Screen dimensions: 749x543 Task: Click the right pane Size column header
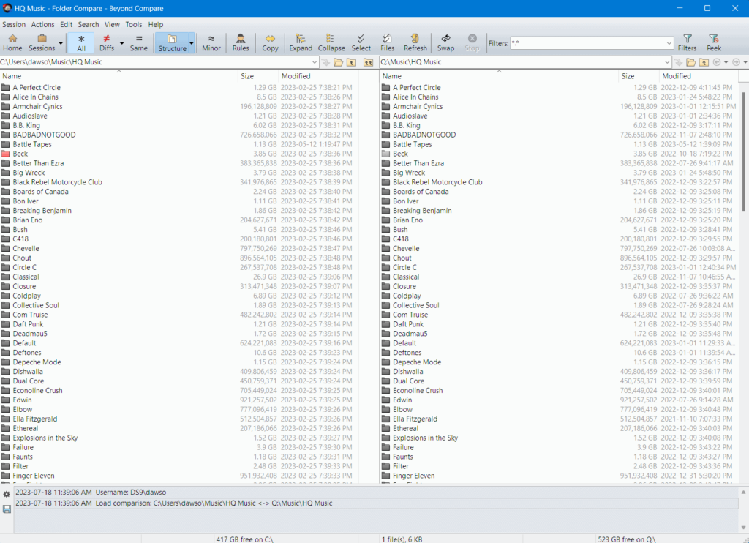(x=628, y=76)
